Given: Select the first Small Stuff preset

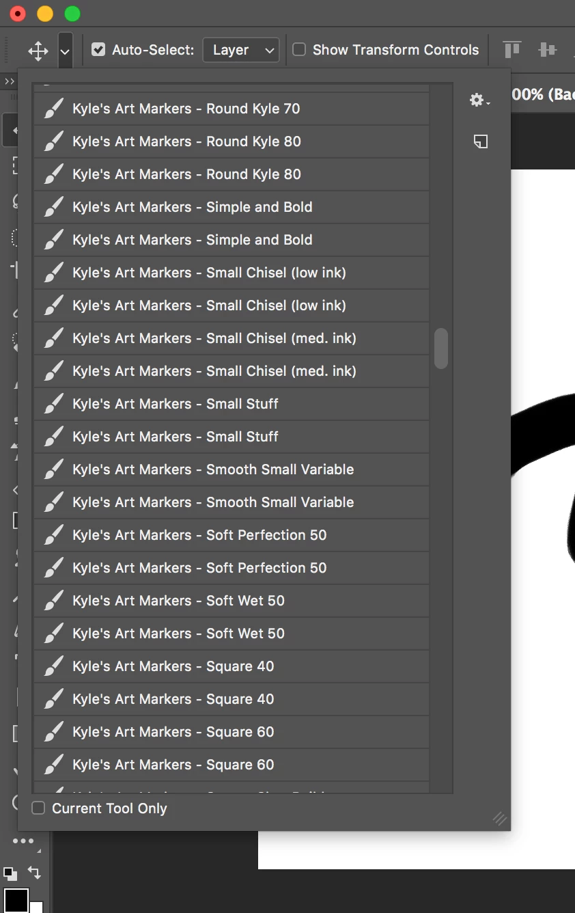Looking at the screenshot, I should pos(232,404).
